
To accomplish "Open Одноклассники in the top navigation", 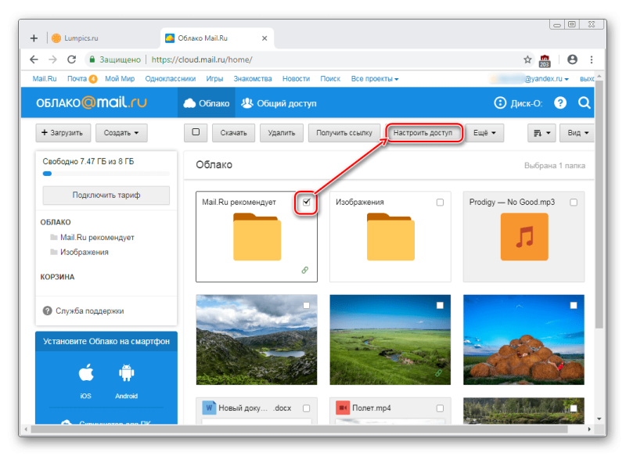I will coord(171,78).
